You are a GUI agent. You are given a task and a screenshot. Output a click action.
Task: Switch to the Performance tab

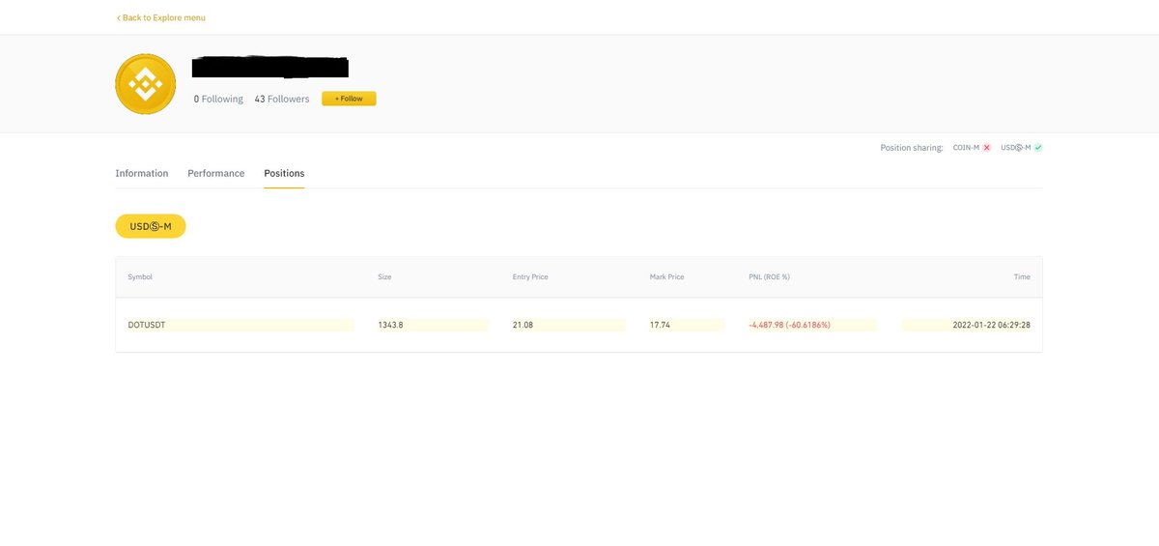[216, 173]
